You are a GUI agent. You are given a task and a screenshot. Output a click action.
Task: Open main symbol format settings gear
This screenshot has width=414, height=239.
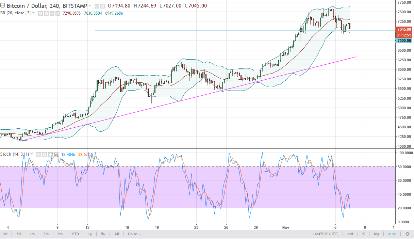tap(102, 6)
